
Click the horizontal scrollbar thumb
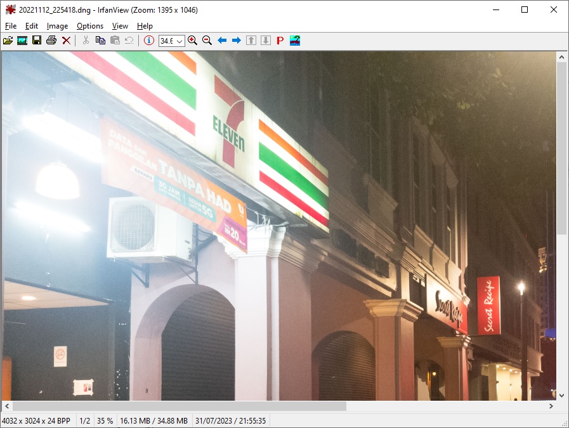(x=180, y=406)
